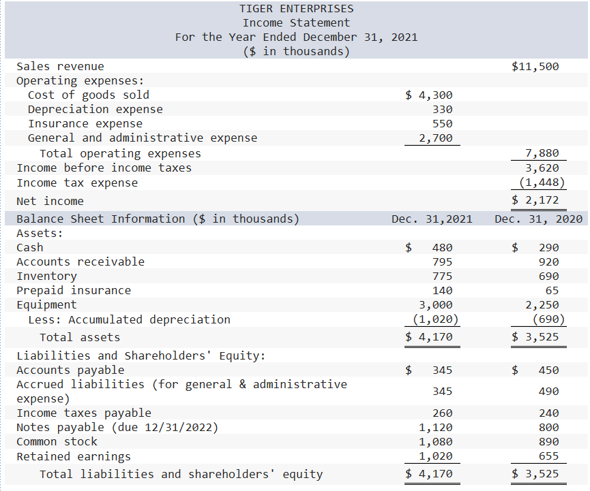Click the TIGER ENTERPRISES title
Viewport: 590px width, 491px height.
296,9
